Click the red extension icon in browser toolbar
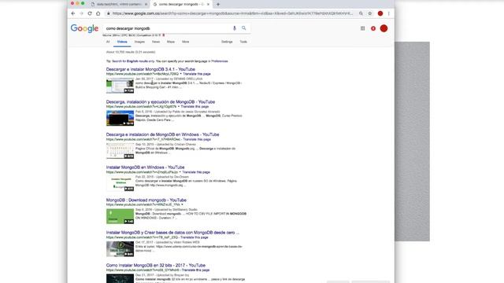504x283 pixels. point(380,13)
